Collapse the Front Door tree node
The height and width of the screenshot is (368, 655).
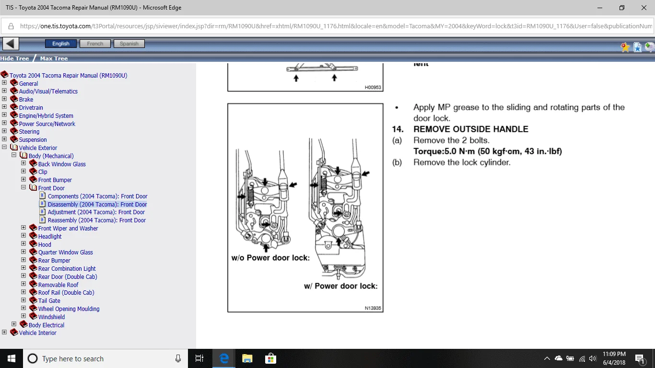click(23, 188)
